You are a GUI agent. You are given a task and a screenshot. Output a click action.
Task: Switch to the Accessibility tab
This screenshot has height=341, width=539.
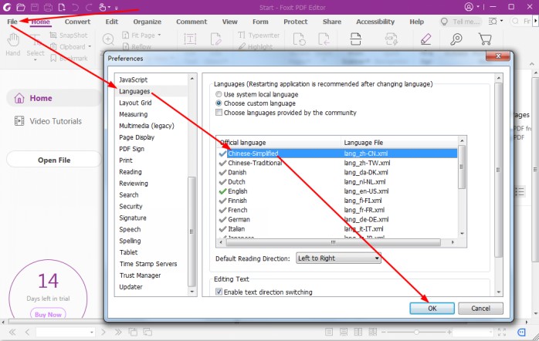point(375,22)
